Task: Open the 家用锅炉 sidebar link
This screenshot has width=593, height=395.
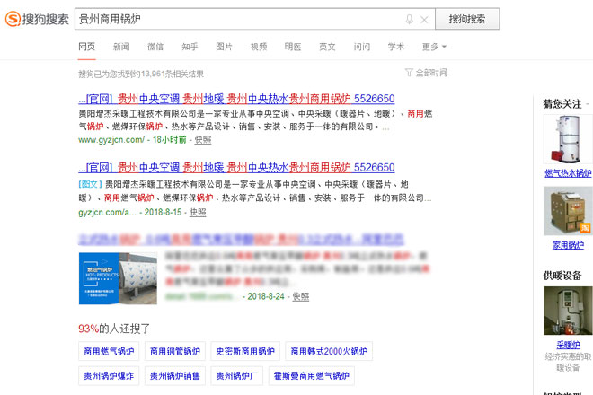Action: 568,245
